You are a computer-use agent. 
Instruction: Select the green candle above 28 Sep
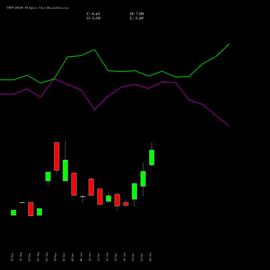coord(48,177)
